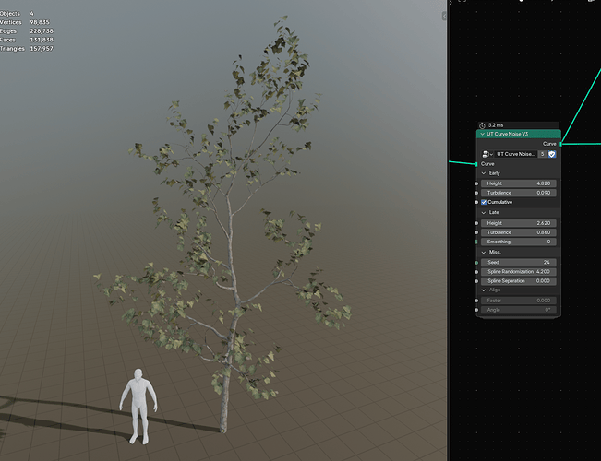Click the node timing clock icon
This screenshot has width=601, height=461.
pyautogui.click(x=482, y=125)
